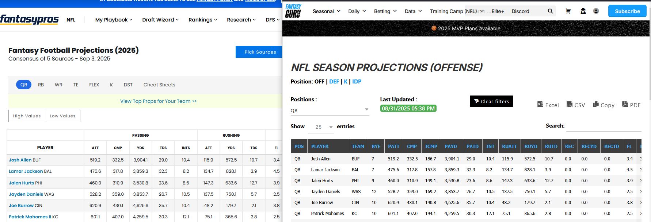
Task: Export table via Excel icon
Action: pos(548,105)
